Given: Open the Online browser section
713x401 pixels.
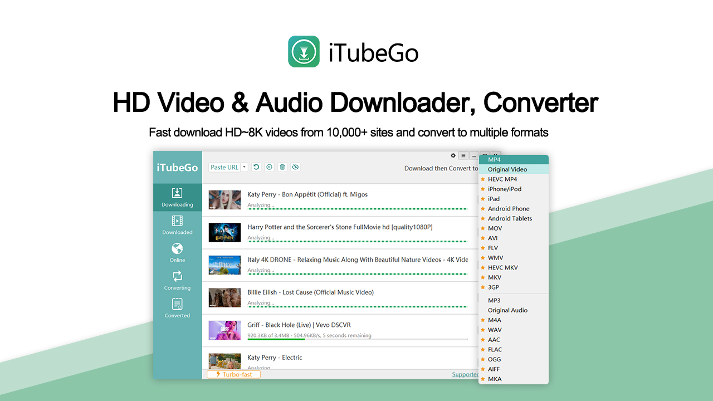Looking at the screenshot, I should (x=177, y=253).
